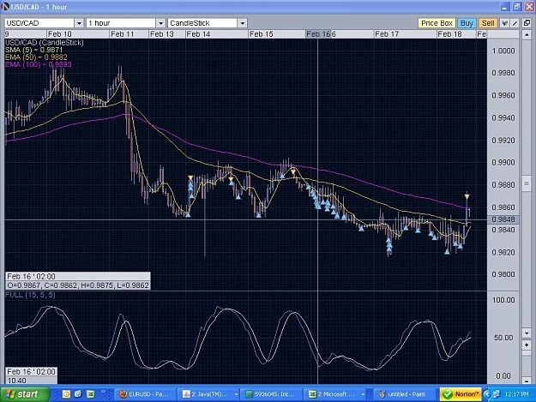Click the Excel quick launch icon

[90, 394]
